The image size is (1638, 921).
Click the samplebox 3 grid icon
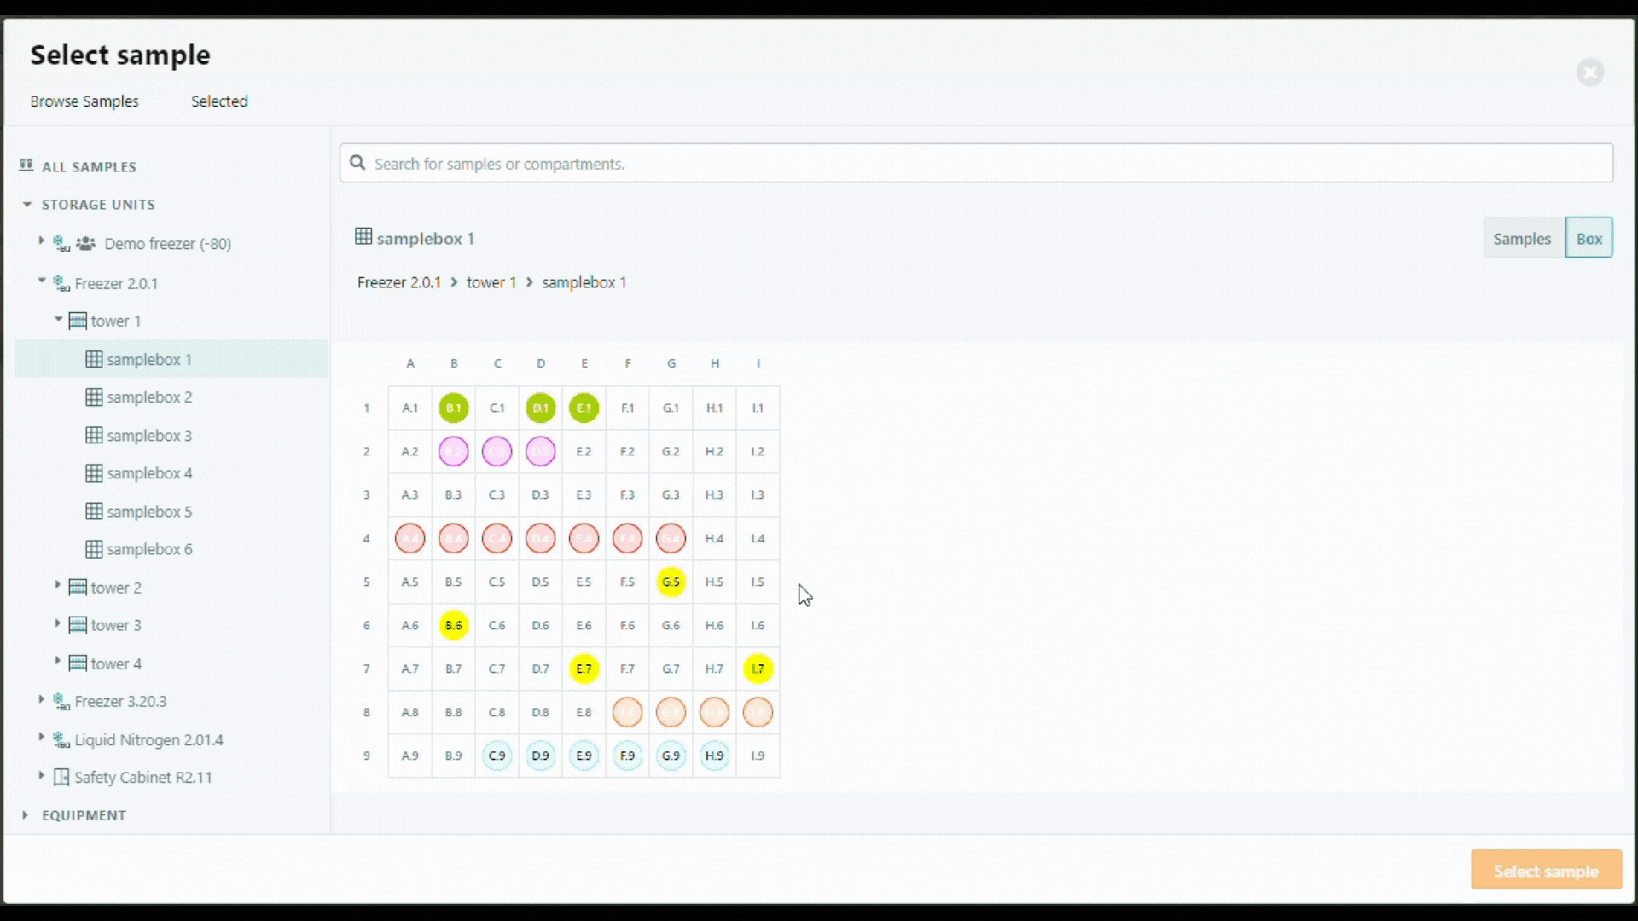click(x=94, y=435)
